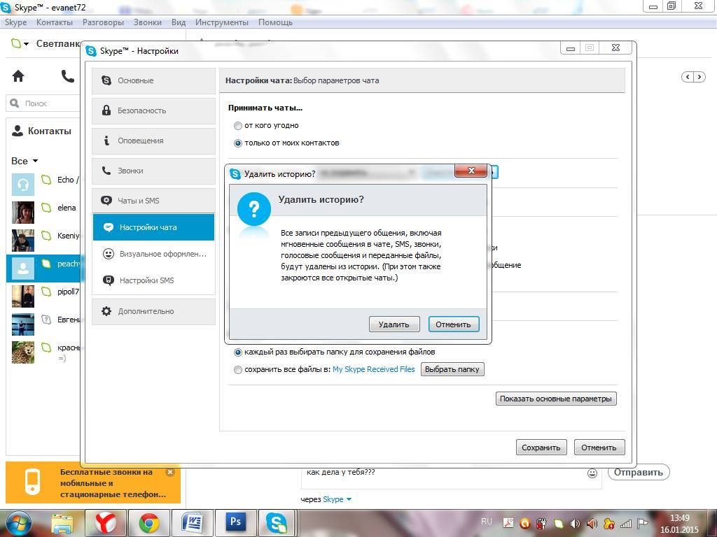717x537 pixels.
Task: Open the Звонки settings section
Action: tap(153, 171)
